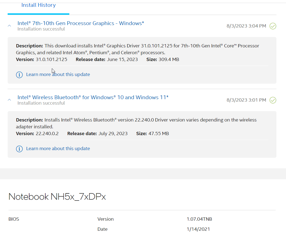Select the 8/3/2023 3:04 PM timestamp

pyautogui.click(x=246, y=26)
